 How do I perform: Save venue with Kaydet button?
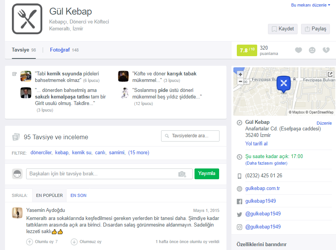pos(283,29)
